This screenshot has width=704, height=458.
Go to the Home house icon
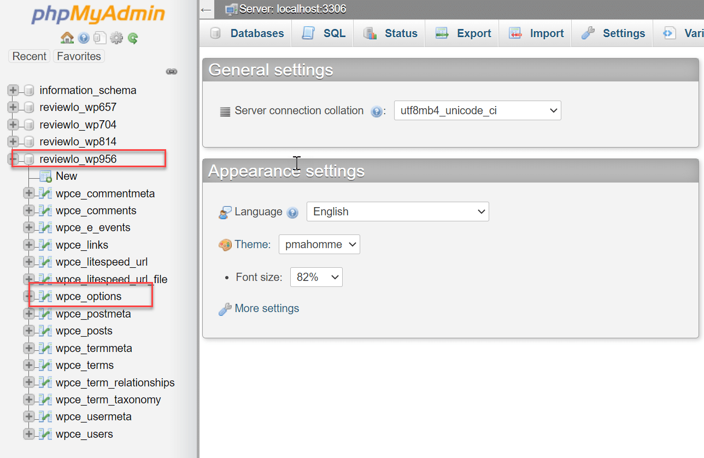pos(67,38)
